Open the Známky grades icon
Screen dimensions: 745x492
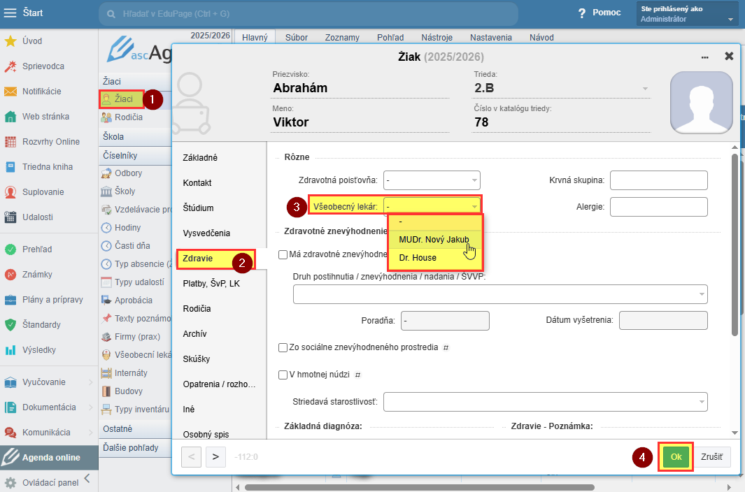tap(10, 275)
